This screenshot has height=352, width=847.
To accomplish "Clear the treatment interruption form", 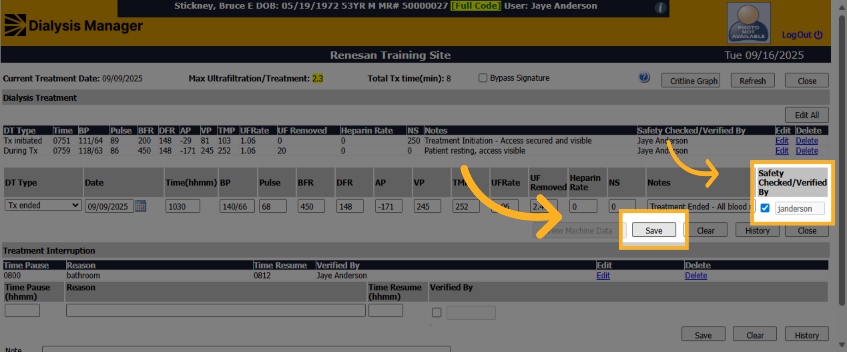I will click(x=755, y=335).
